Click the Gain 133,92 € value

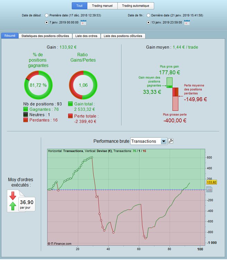(x=68, y=47)
